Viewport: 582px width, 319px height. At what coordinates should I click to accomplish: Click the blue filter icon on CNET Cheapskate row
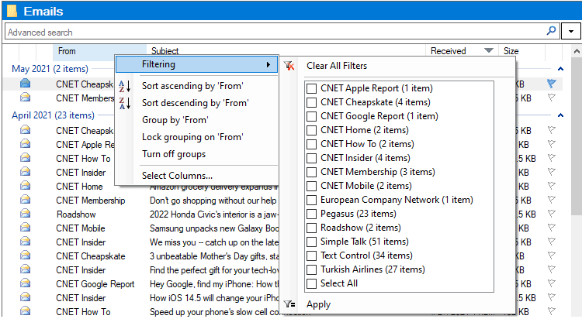tap(552, 84)
